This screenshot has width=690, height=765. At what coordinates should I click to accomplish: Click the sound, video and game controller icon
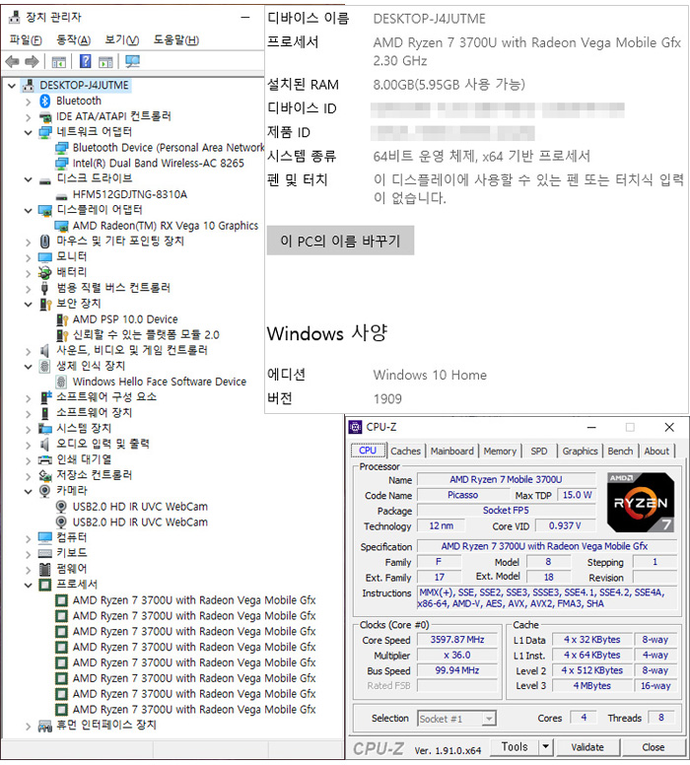tap(45, 350)
